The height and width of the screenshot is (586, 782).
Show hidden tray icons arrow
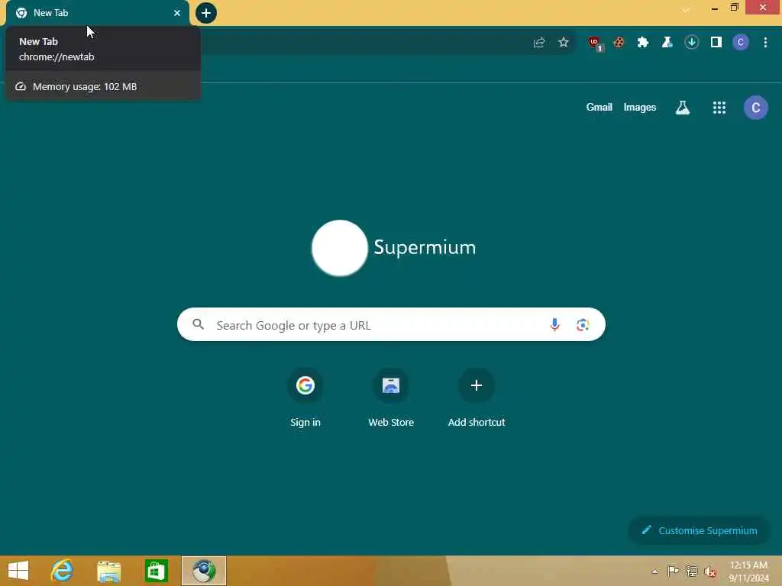654,572
